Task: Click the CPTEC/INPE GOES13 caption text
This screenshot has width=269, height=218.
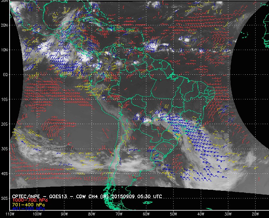Action: tap(87, 197)
